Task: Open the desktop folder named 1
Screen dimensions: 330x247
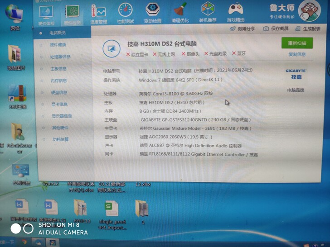Action: (x=142, y=212)
